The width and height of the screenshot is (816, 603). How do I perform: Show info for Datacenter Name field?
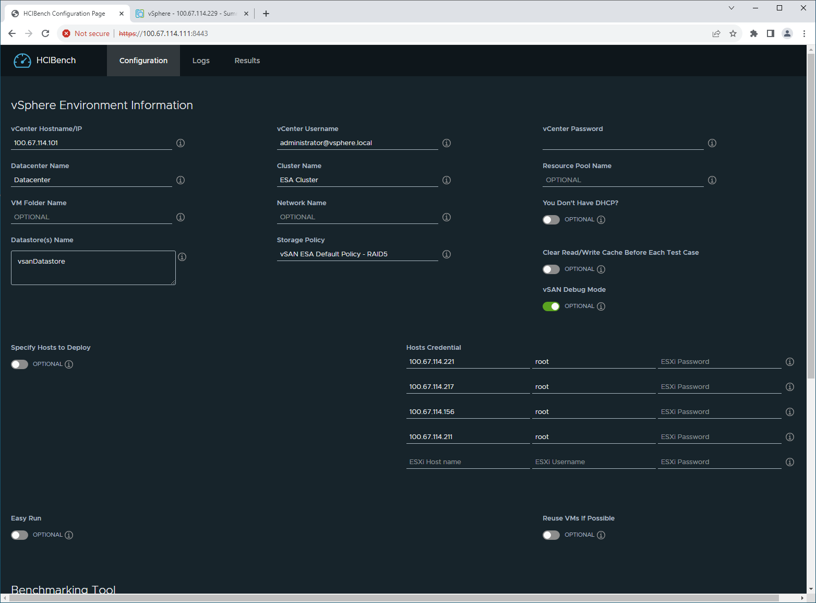point(181,180)
